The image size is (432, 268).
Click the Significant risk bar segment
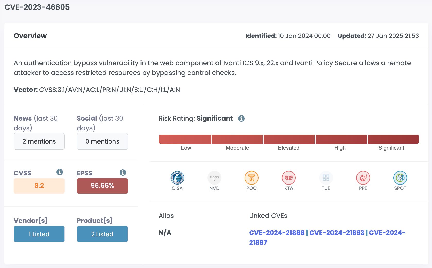(x=393, y=139)
